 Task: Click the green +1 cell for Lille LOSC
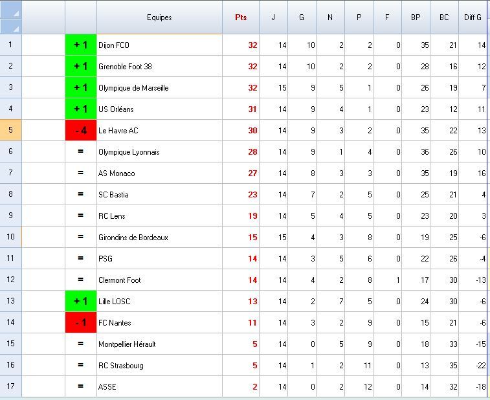81,301
